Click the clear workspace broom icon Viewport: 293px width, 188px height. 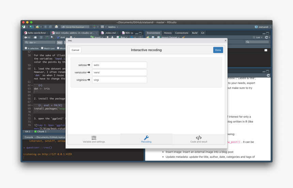click(184, 37)
